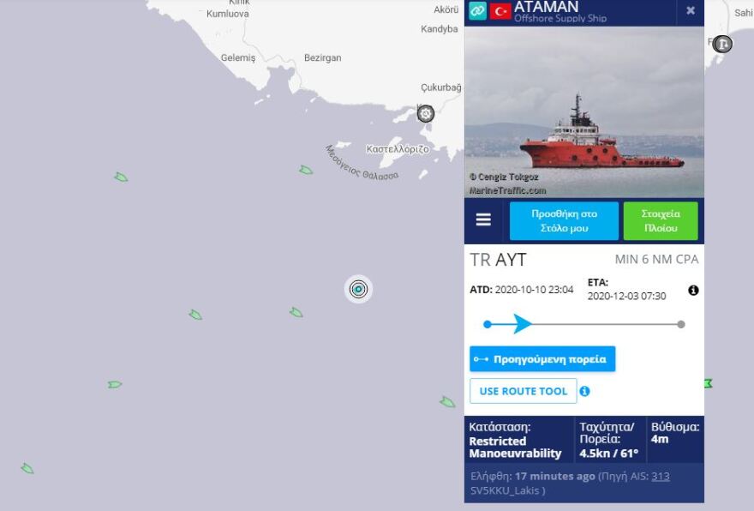The width and height of the screenshot is (754, 511).
Task: Click the Προσθήκη στο Στόλο μου button
Action: [x=564, y=221]
